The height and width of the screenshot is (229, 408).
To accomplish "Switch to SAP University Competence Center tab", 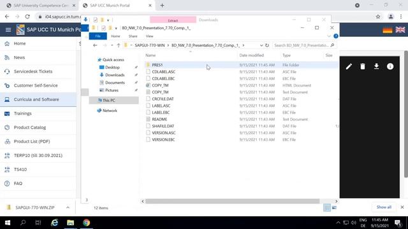I will [x=41, y=6].
